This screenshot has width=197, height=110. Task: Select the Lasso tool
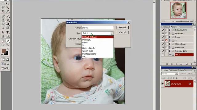3,8
